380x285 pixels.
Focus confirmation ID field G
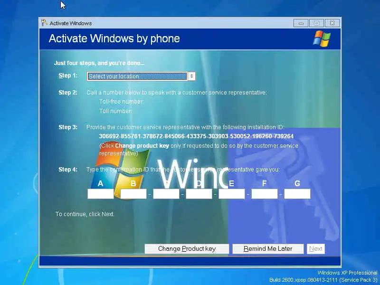point(297,194)
